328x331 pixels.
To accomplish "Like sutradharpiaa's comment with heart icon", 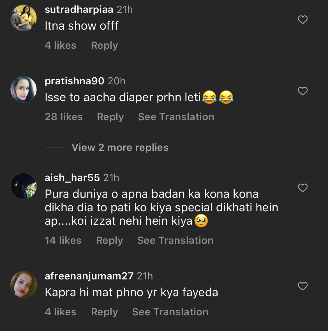I will point(302,20).
